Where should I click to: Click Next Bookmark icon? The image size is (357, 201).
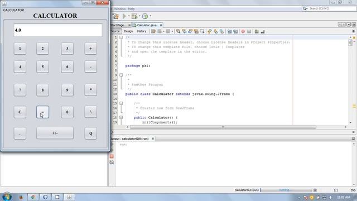click(216, 31)
